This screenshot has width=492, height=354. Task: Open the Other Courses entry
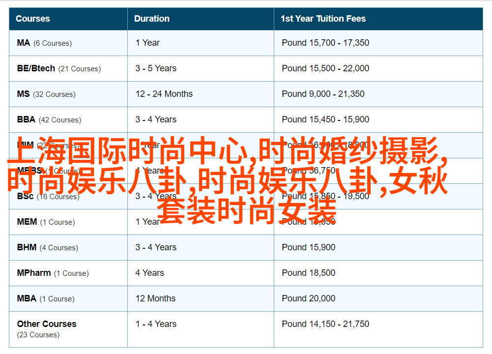[47, 324]
